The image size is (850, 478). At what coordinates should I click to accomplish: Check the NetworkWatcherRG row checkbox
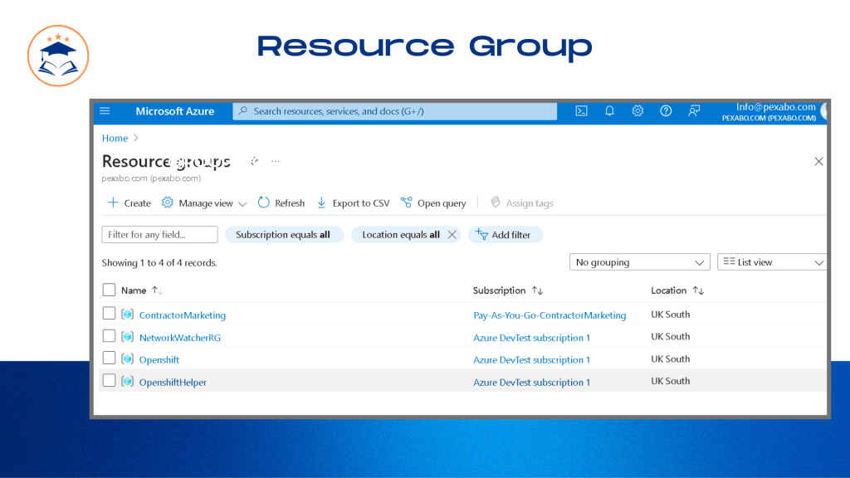[x=109, y=336]
